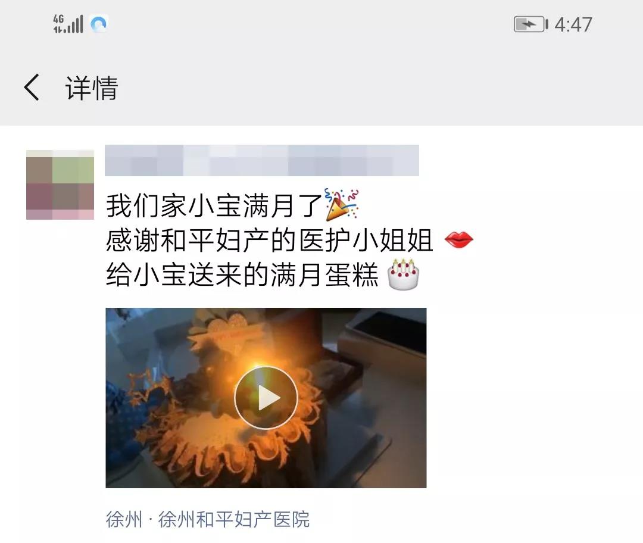
Task: Play the birthday cake video
Action: (x=266, y=397)
